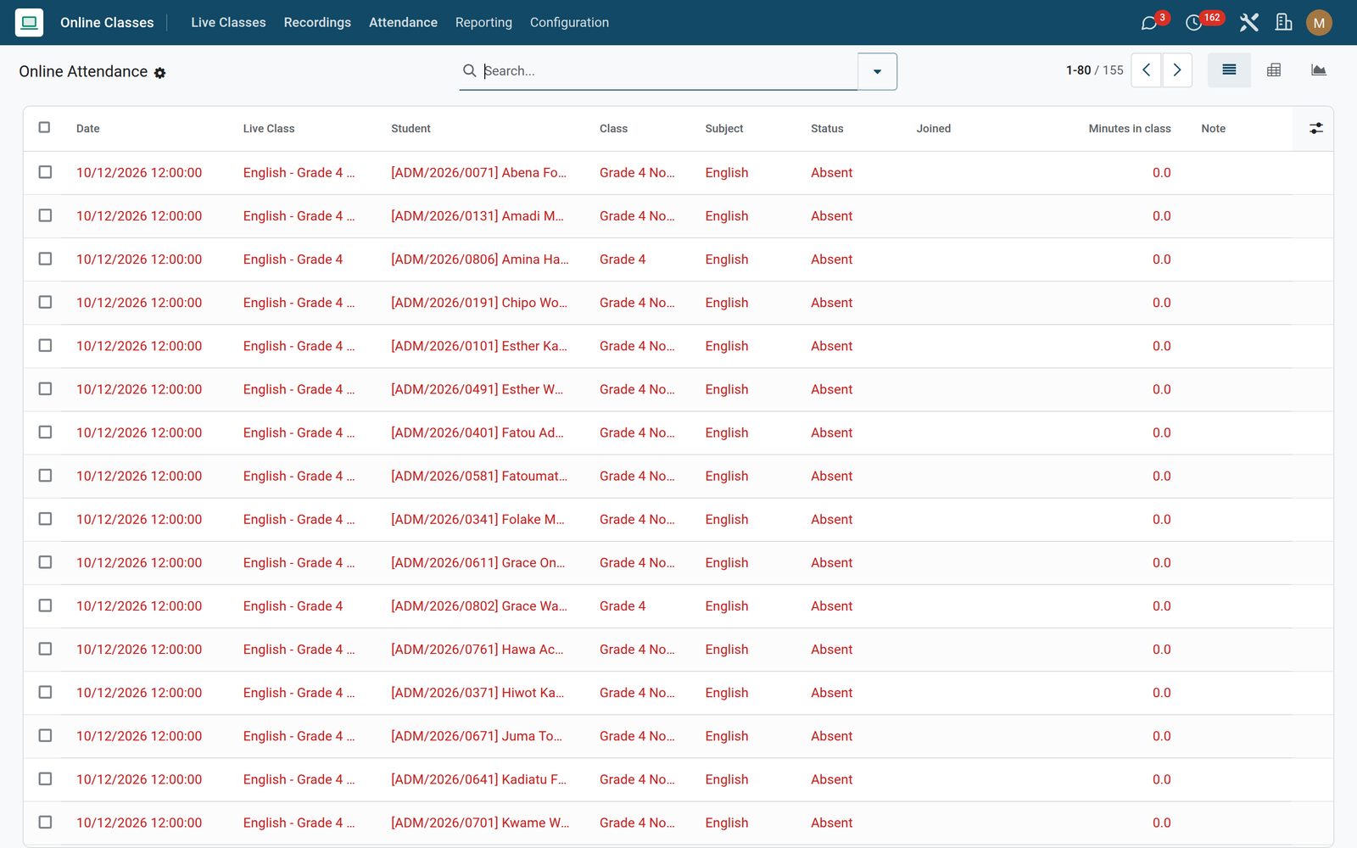Screen dimensions: 1357x848
Task: Open the Online Classes app home icon
Action: pos(29,22)
